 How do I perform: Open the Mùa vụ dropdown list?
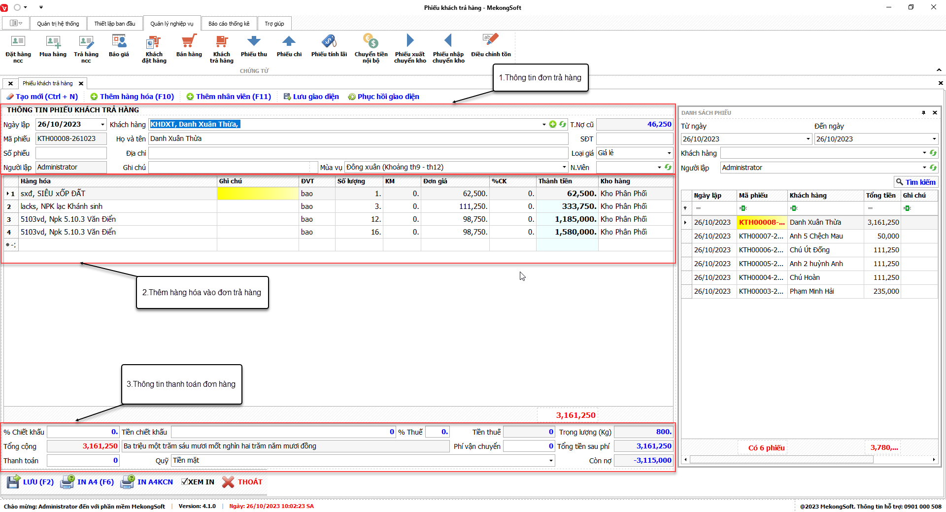564,168
